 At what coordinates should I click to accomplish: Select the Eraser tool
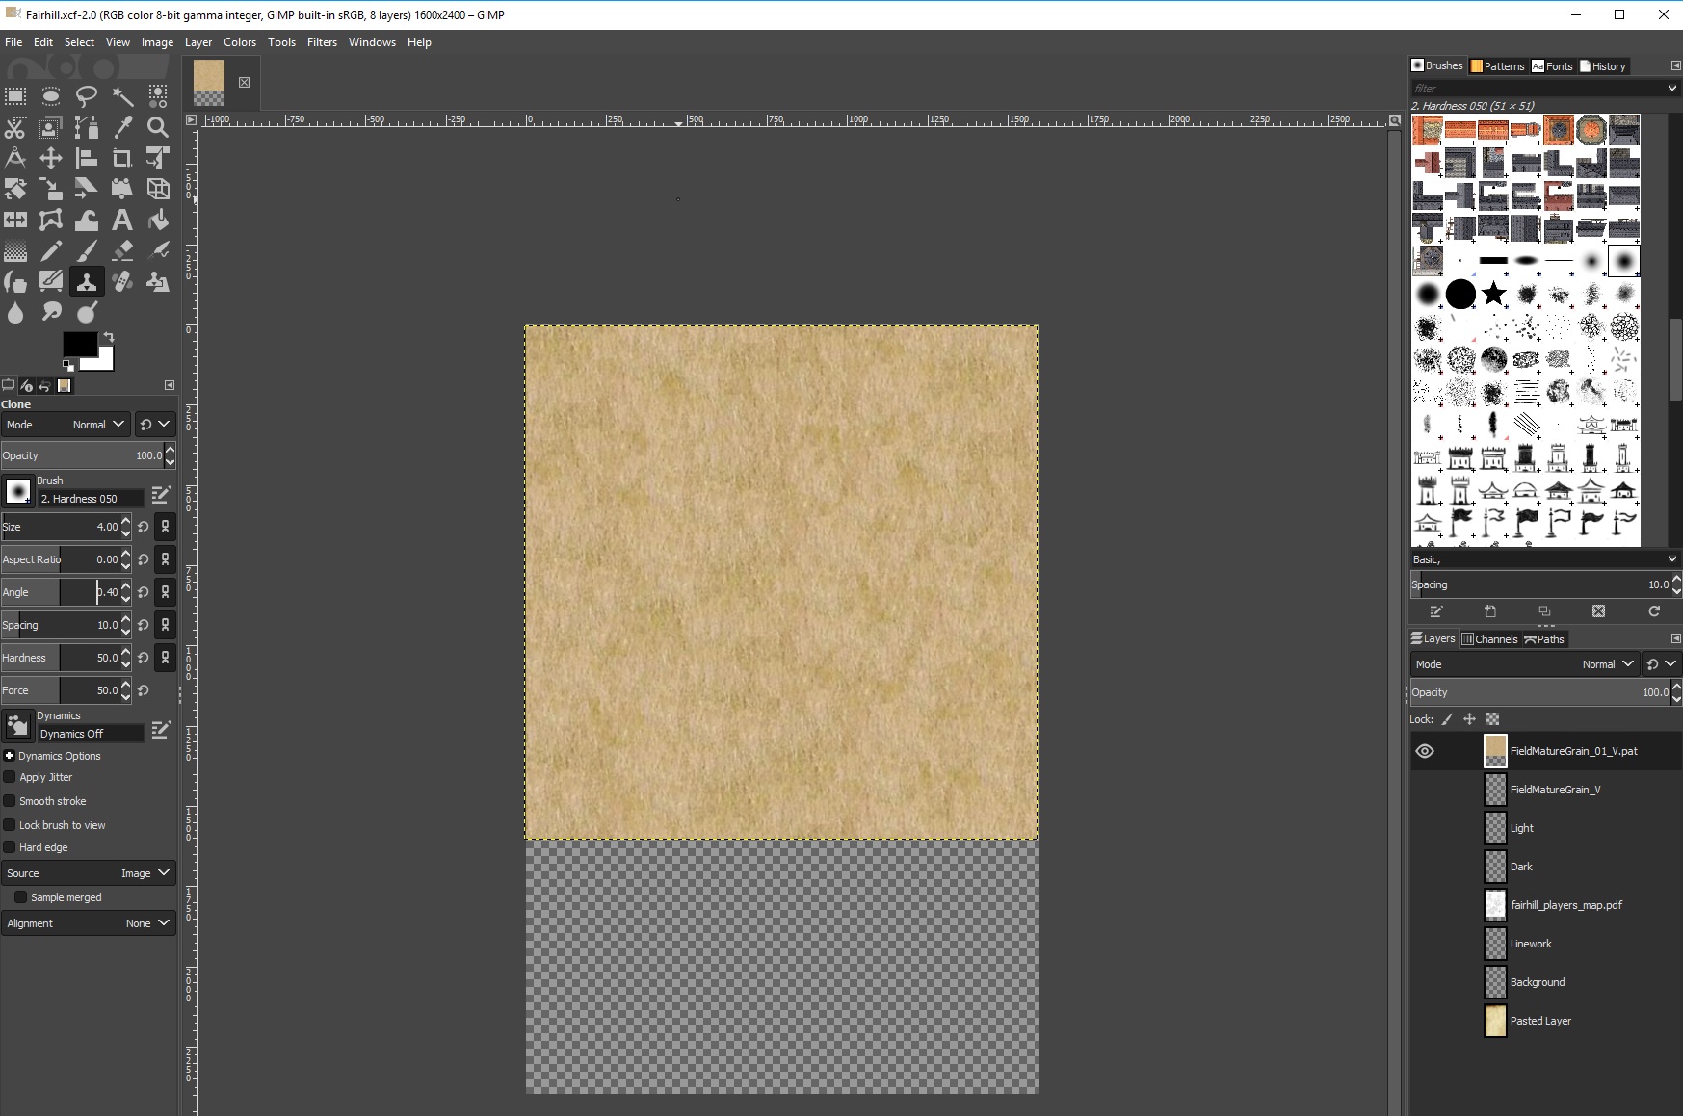point(122,251)
